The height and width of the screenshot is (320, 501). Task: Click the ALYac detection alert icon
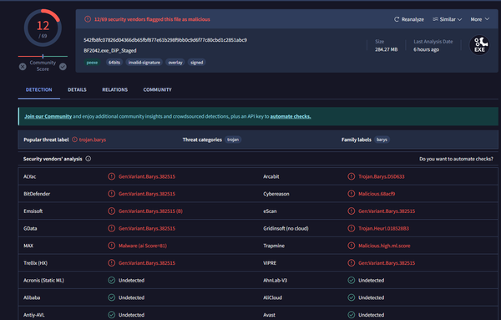[111, 176]
